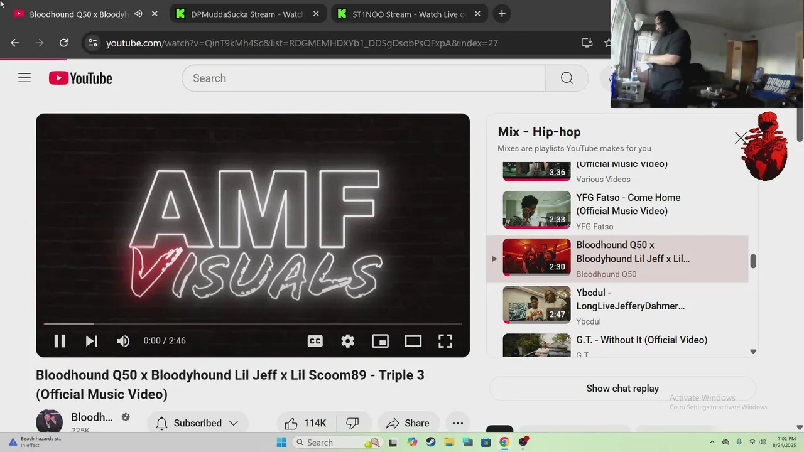Toggle closed captions (CC) on the video
The width and height of the screenshot is (804, 452).
[315, 341]
